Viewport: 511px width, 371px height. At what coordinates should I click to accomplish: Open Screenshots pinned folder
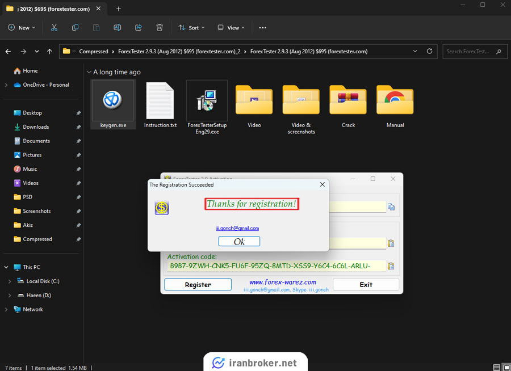32,210
